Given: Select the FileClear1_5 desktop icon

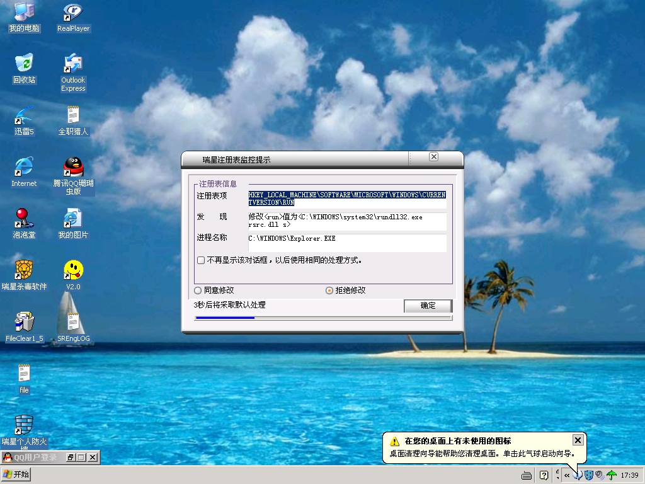Looking at the screenshot, I should coord(25,327).
